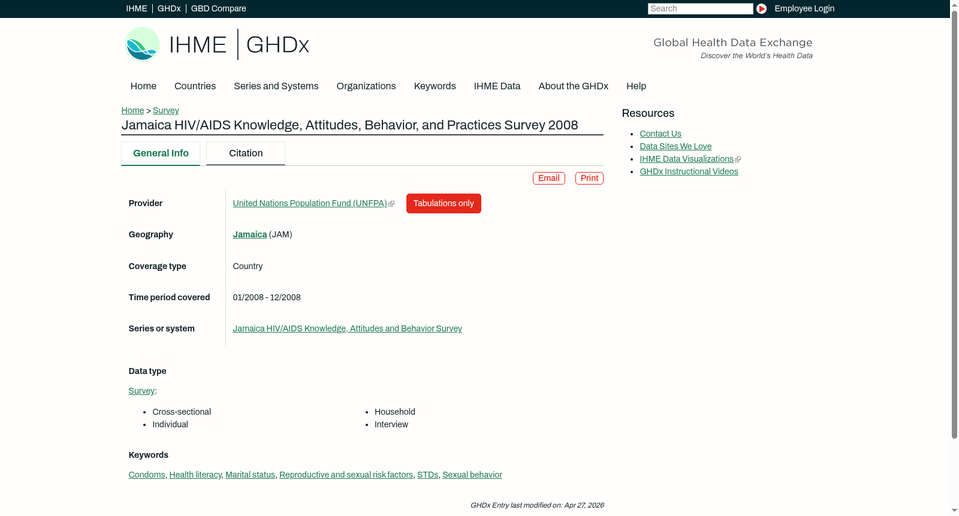Image resolution: width=959 pixels, height=516 pixels.
Task: Open the Keywords menu
Action: pyautogui.click(x=435, y=86)
